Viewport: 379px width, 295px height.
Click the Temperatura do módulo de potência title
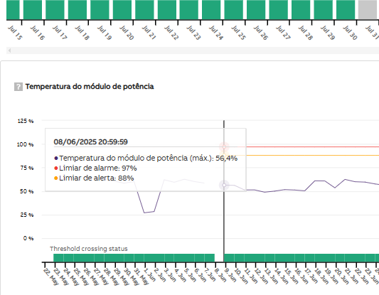pos(90,87)
